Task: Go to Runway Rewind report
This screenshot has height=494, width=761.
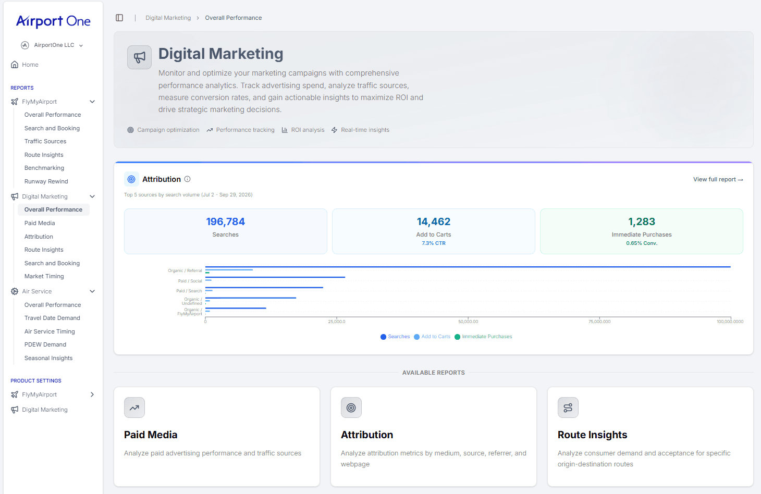Action: point(46,181)
